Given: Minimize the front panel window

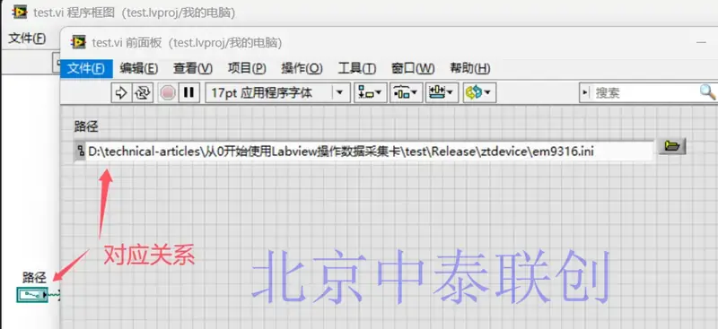Looking at the screenshot, I should [x=701, y=42].
